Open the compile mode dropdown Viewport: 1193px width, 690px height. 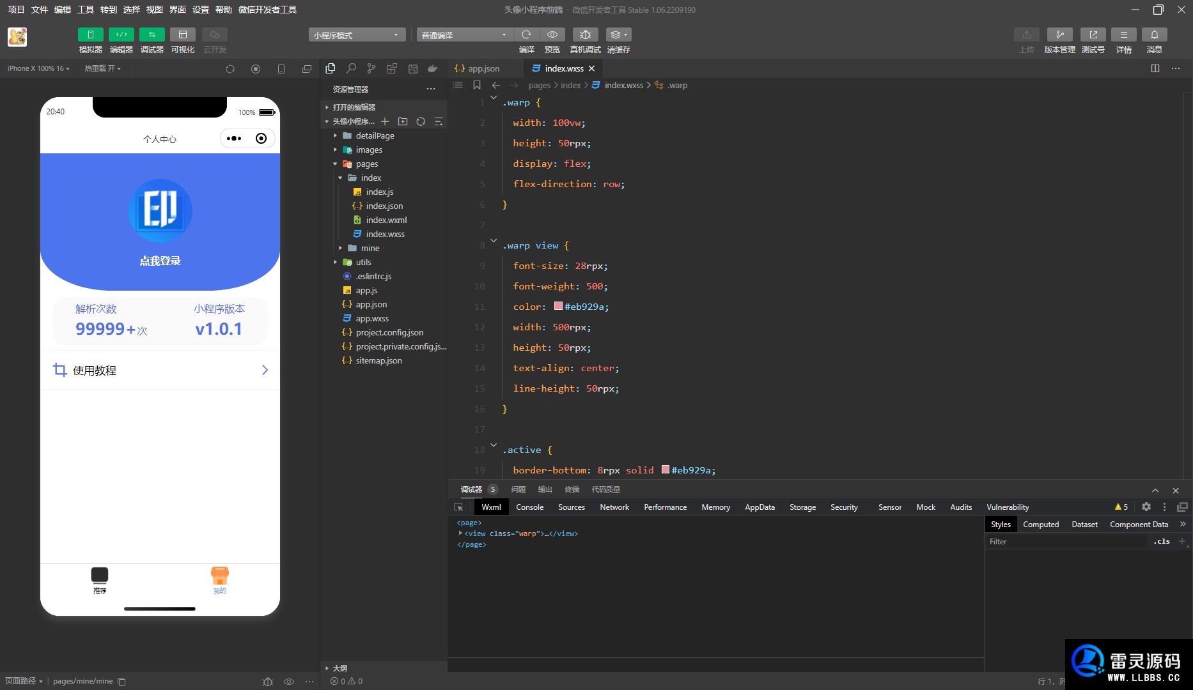[x=465, y=34]
